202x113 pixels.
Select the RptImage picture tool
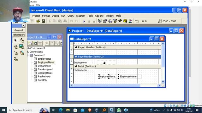click(x=21, y=46)
